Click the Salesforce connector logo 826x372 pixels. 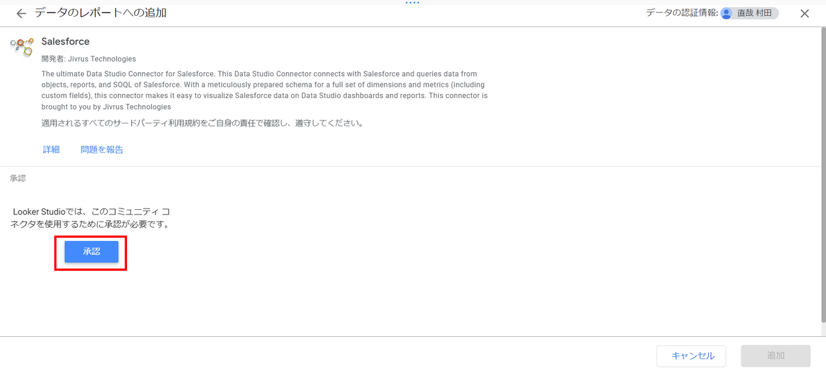point(22,46)
